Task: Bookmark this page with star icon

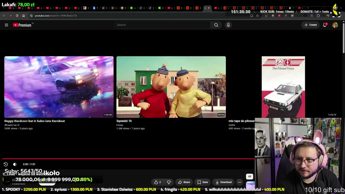Action: pos(257,16)
